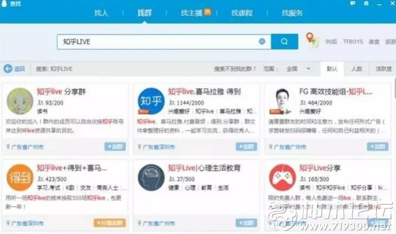This screenshot has width=396, height=234.
Task: Sort results by 活跃度
Action: point(383,69)
